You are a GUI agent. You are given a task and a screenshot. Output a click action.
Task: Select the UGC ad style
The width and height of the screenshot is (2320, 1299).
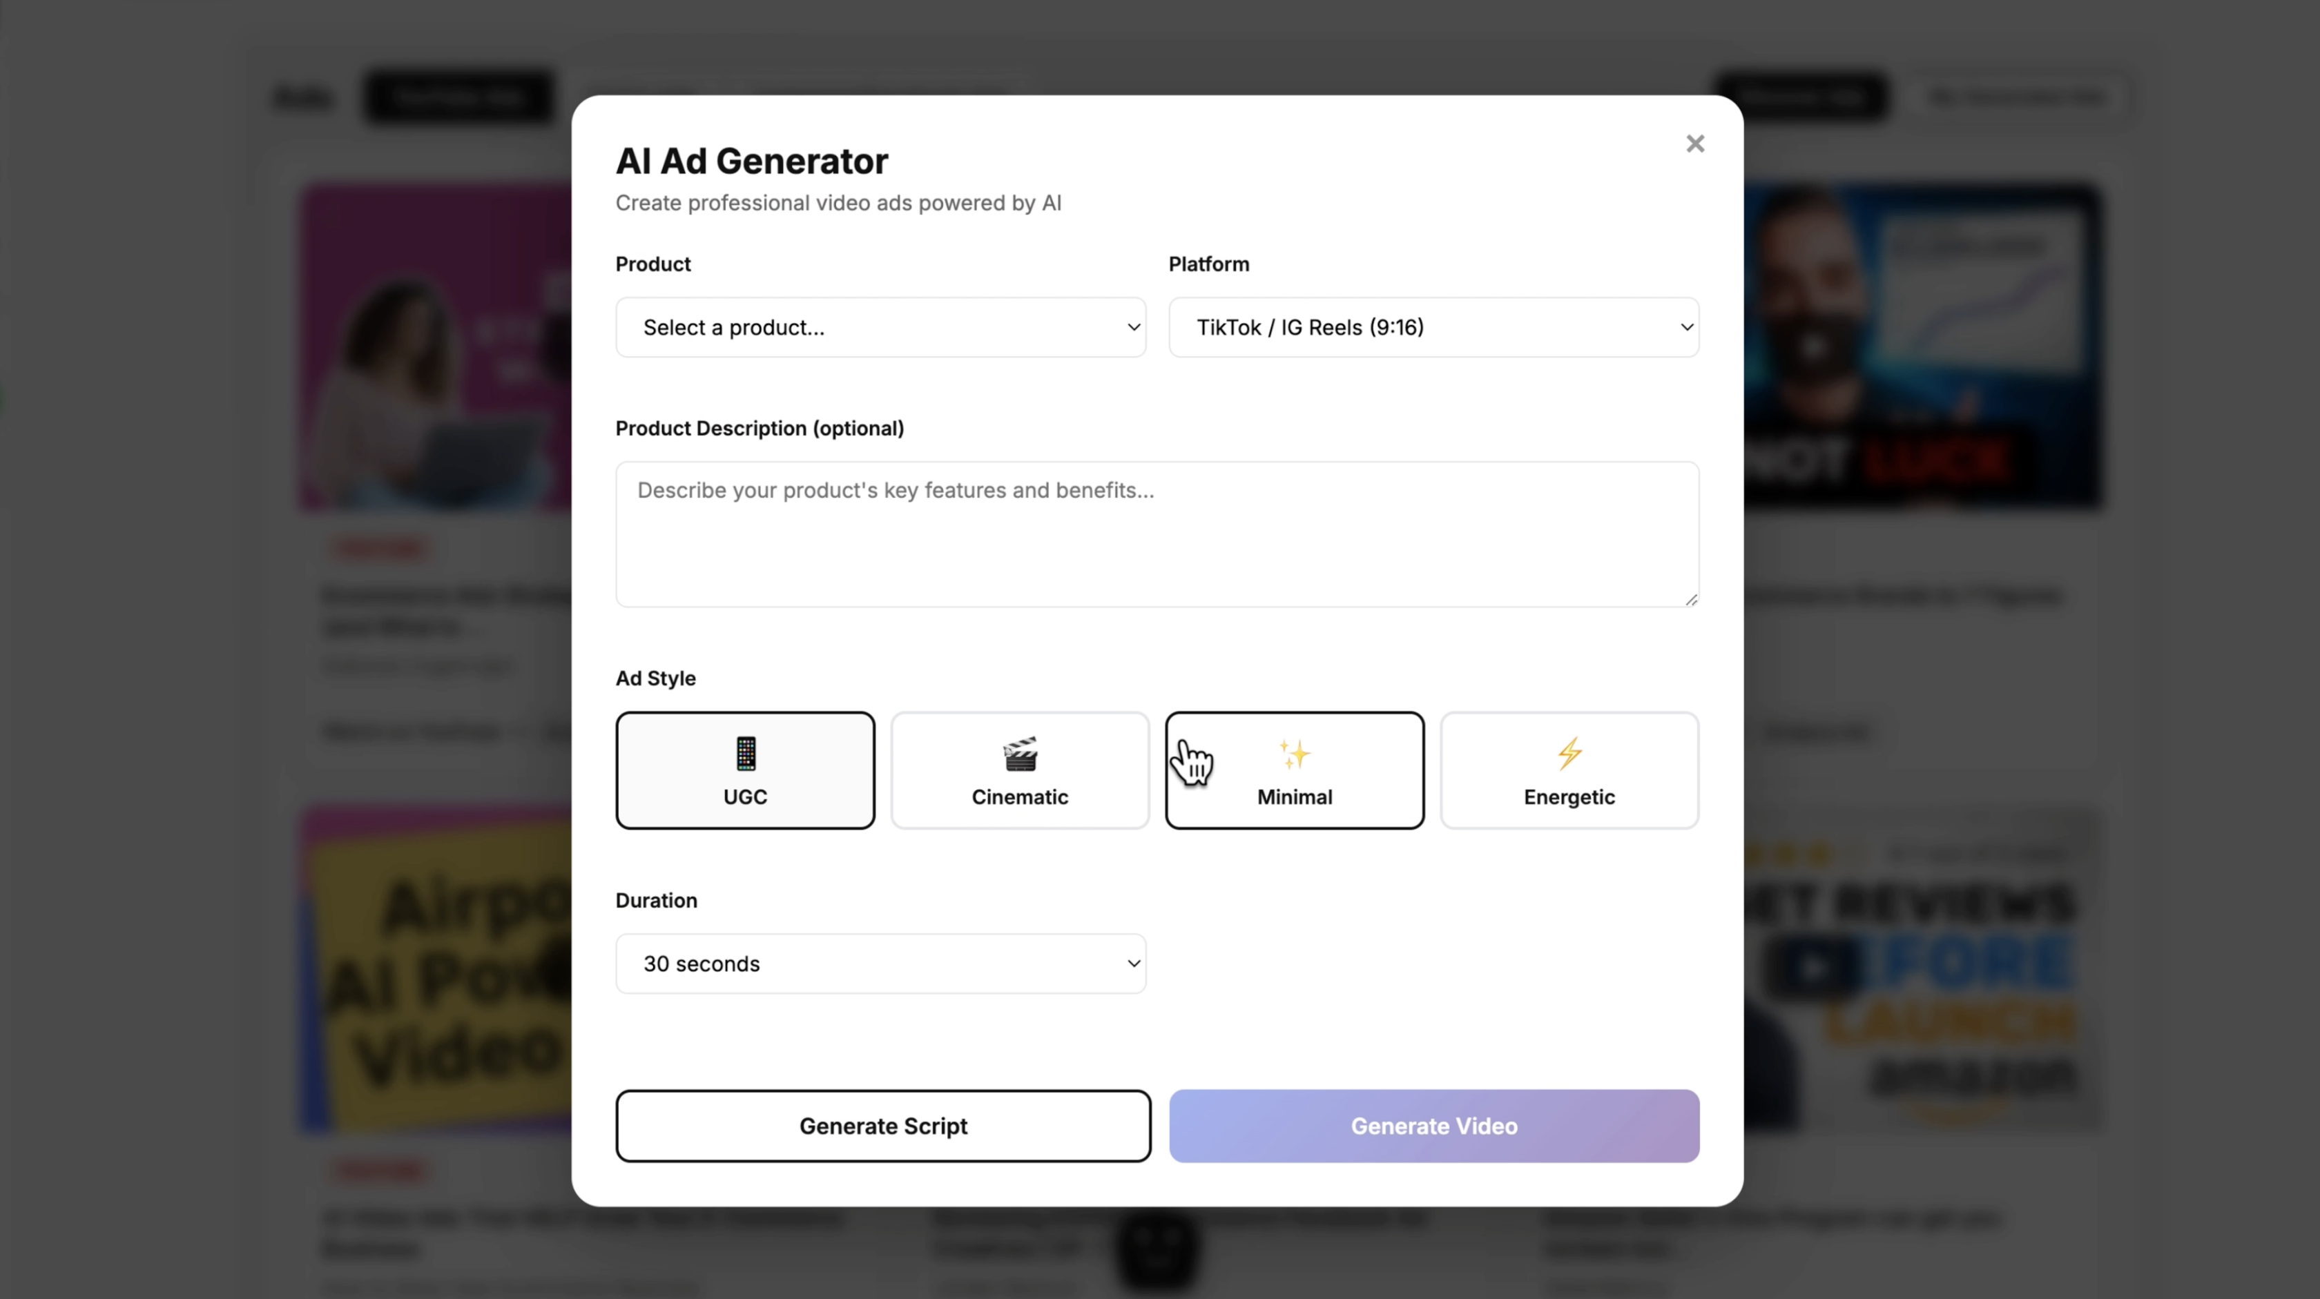pos(745,770)
